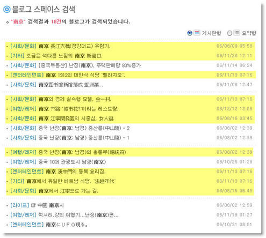This screenshot has height=238, width=266.
Task: Open post 南京 長江大橋(장강대교) 유람기
Action: 74,46
